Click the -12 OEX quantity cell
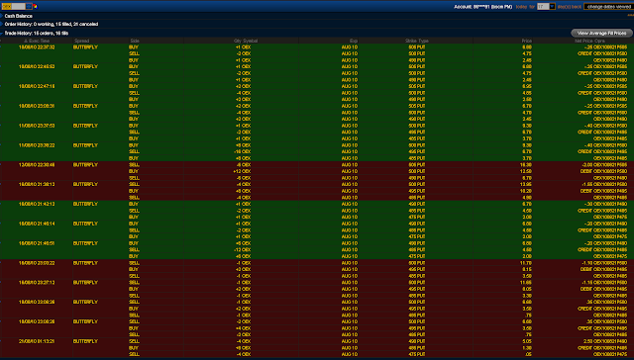The height and width of the screenshot is (360, 634). pyautogui.click(x=243, y=250)
